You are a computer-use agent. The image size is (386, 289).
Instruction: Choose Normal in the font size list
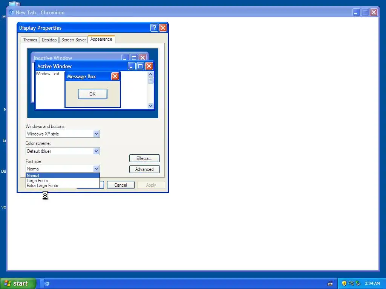tap(63, 175)
